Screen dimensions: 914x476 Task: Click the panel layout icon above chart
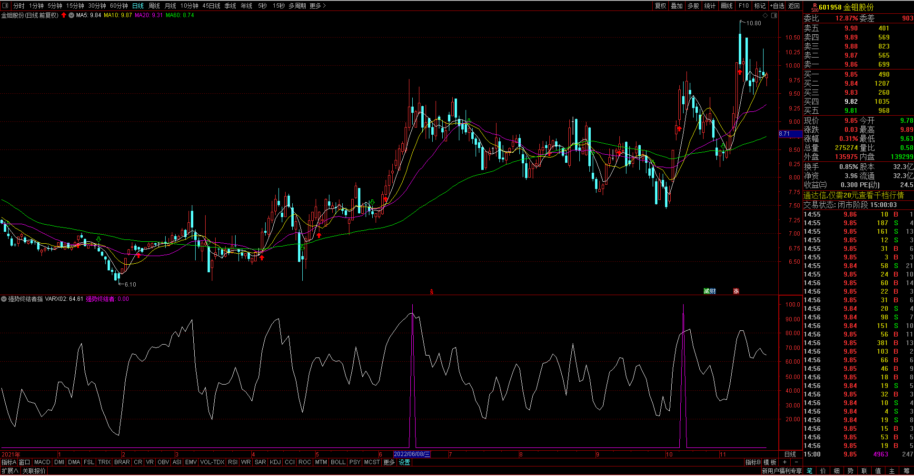(774, 16)
